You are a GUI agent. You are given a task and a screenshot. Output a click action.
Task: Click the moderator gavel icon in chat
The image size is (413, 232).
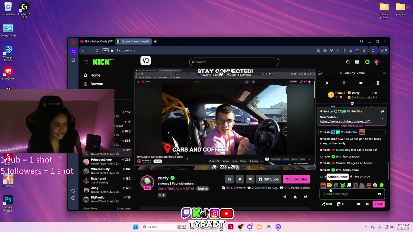pyautogui.click(x=327, y=83)
